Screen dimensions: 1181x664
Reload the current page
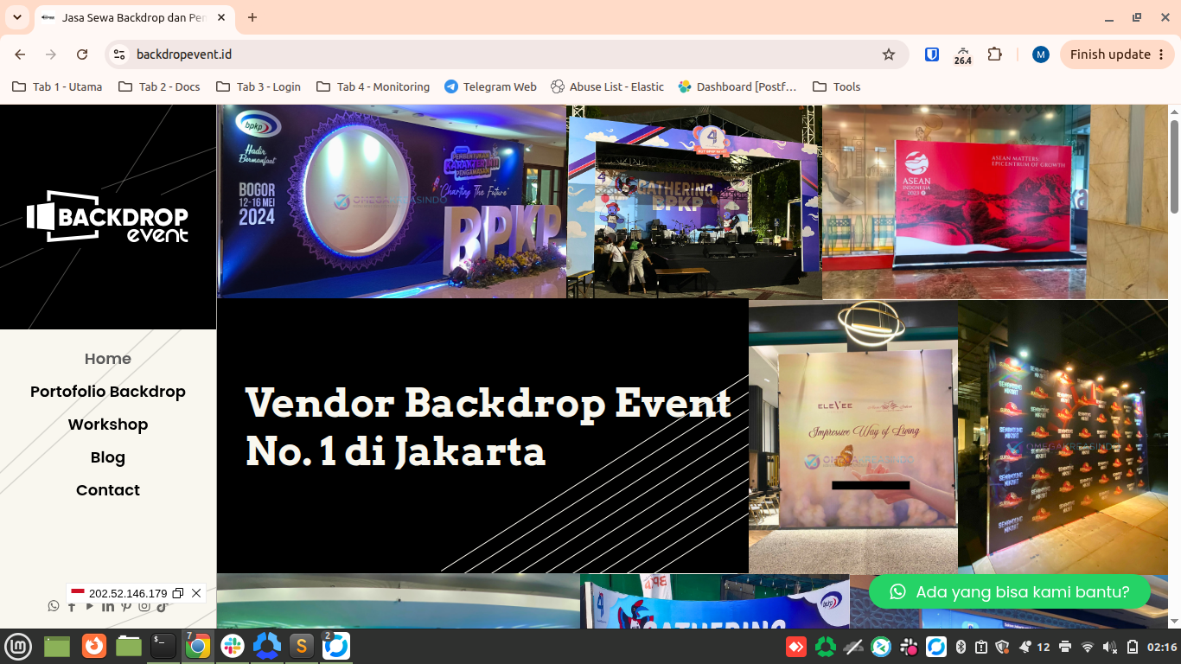point(82,54)
